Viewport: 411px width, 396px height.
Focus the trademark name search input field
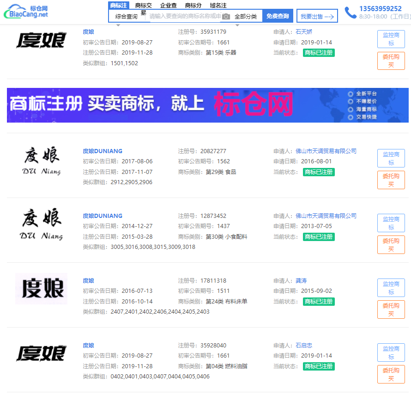pyautogui.click(x=184, y=16)
